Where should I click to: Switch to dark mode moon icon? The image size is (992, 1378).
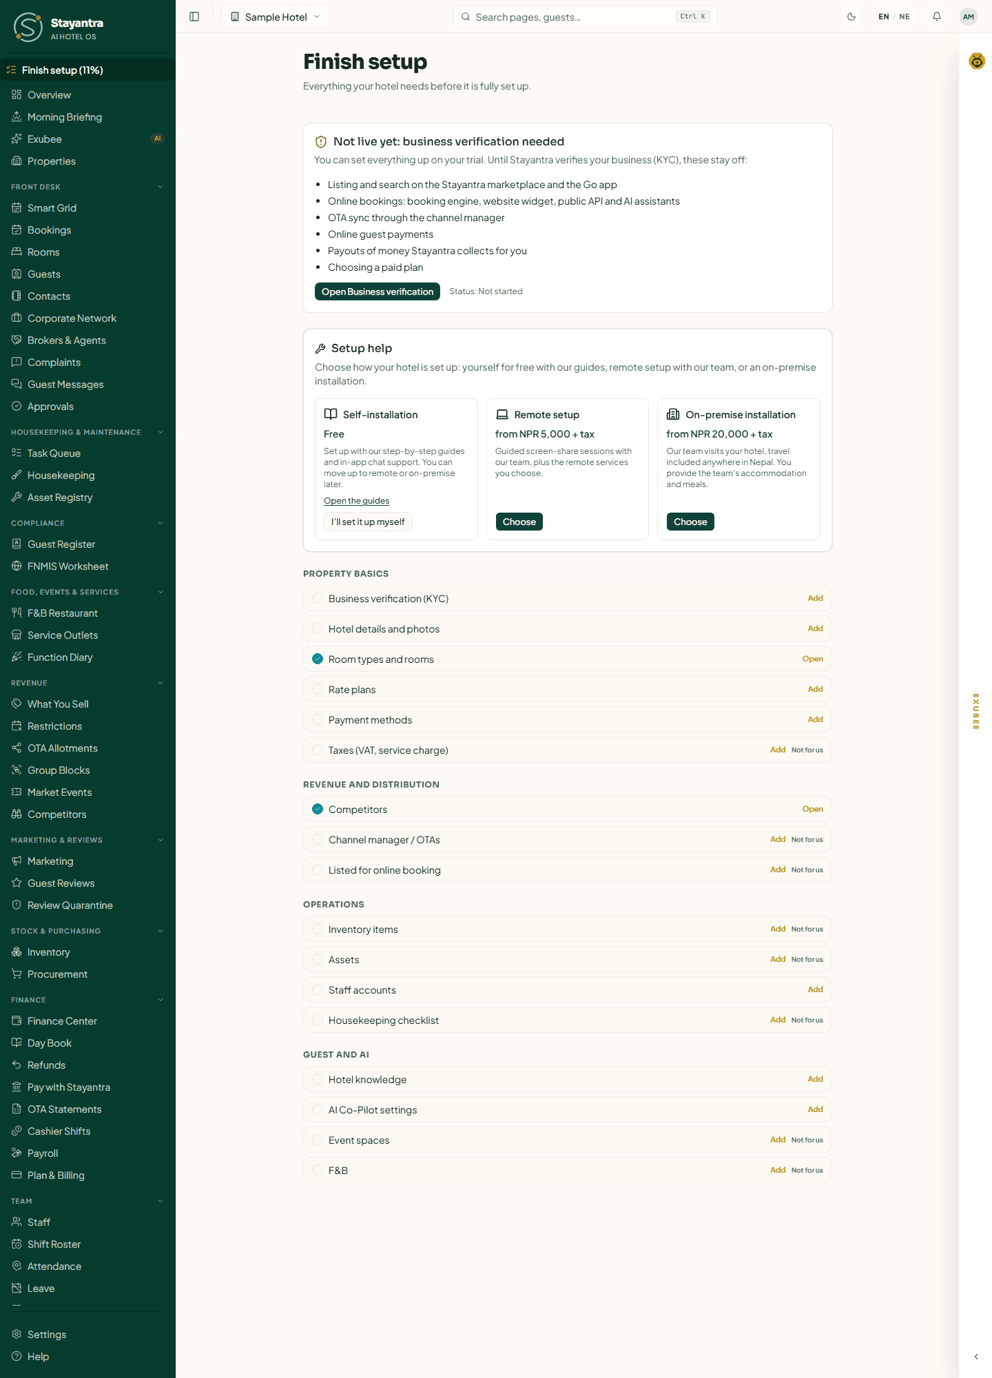pyautogui.click(x=851, y=17)
